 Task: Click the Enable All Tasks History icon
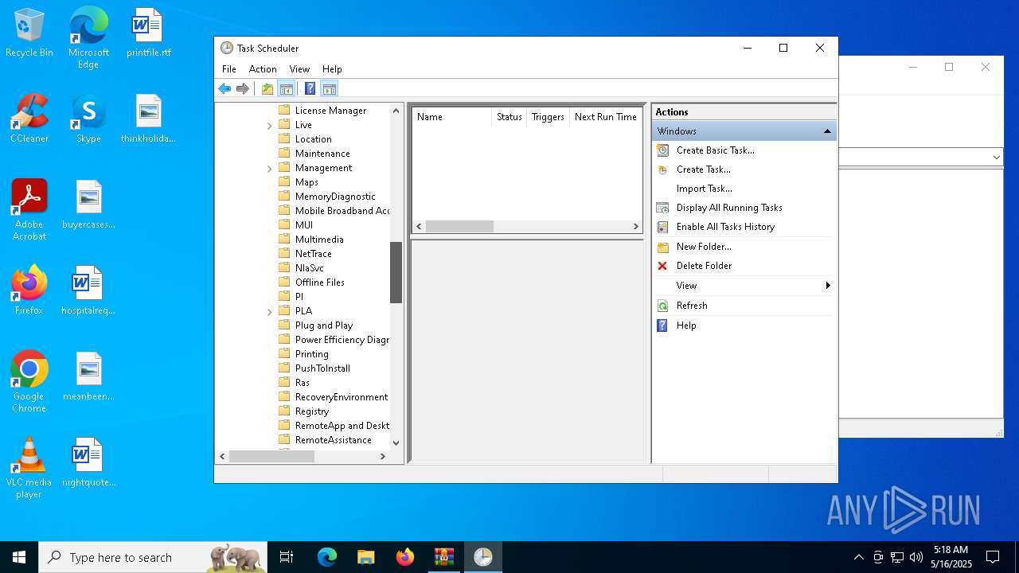pyautogui.click(x=662, y=226)
